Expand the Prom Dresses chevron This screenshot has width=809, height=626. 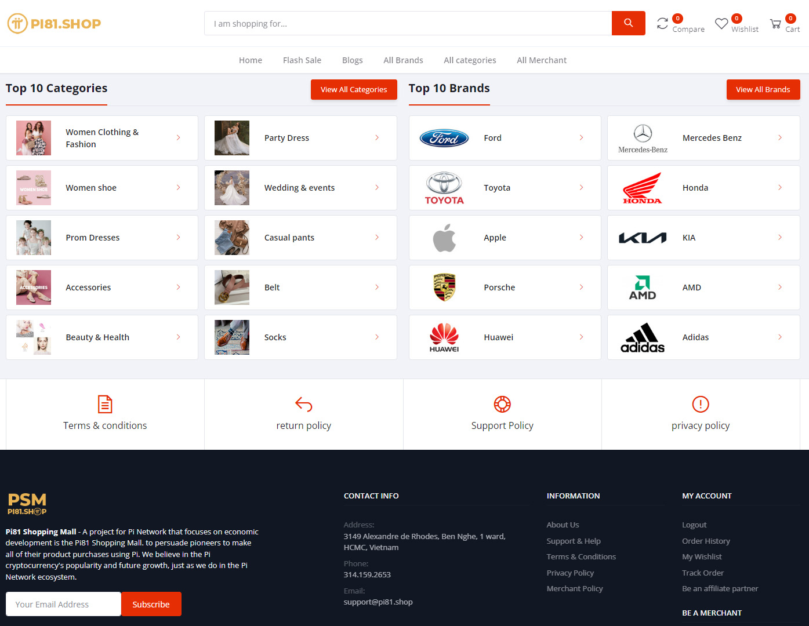(x=178, y=238)
